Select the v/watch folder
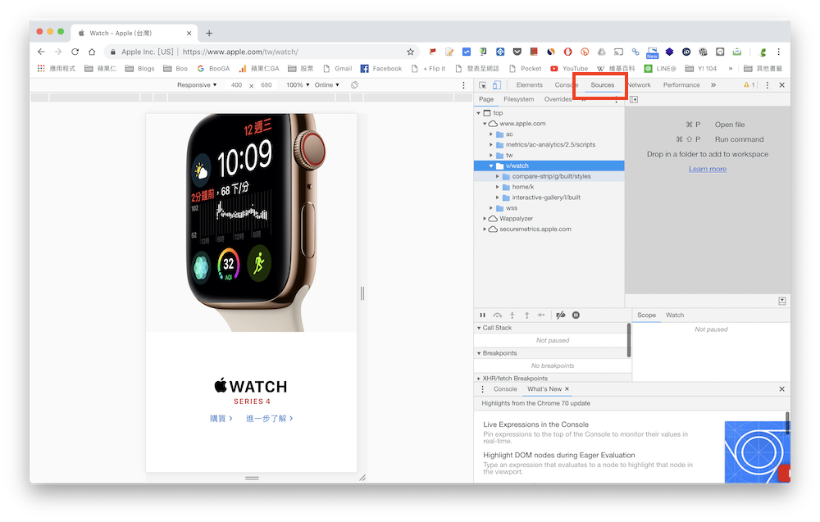 pos(549,166)
